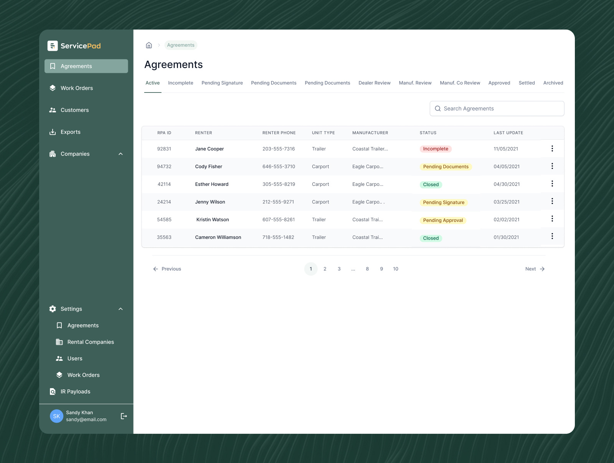The width and height of the screenshot is (614, 463).
Task: Collapse the Companies section in sidebar
Action: (120, 154)
